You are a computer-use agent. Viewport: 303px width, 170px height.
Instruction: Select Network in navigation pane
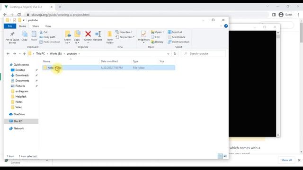pos(17,128)
